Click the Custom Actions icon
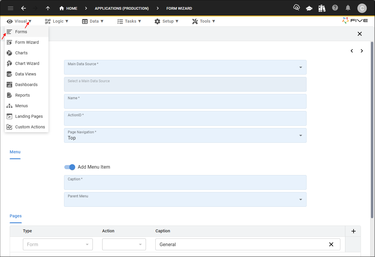This screenshot has height=257, width=375. (9, 127)
